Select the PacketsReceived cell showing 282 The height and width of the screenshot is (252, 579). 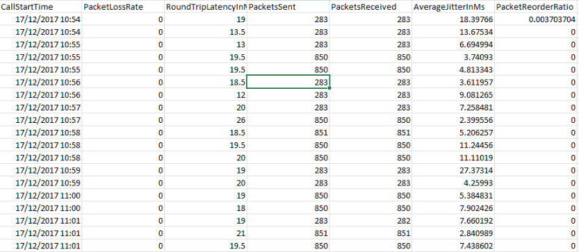click(x=370, y=220)
